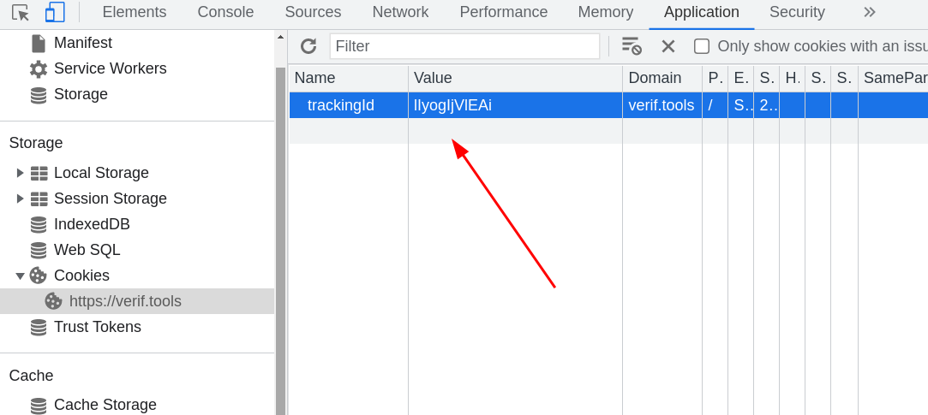Click the delete selected cookie X icon
Screen dimensions: 928x415
pos(668,46)
